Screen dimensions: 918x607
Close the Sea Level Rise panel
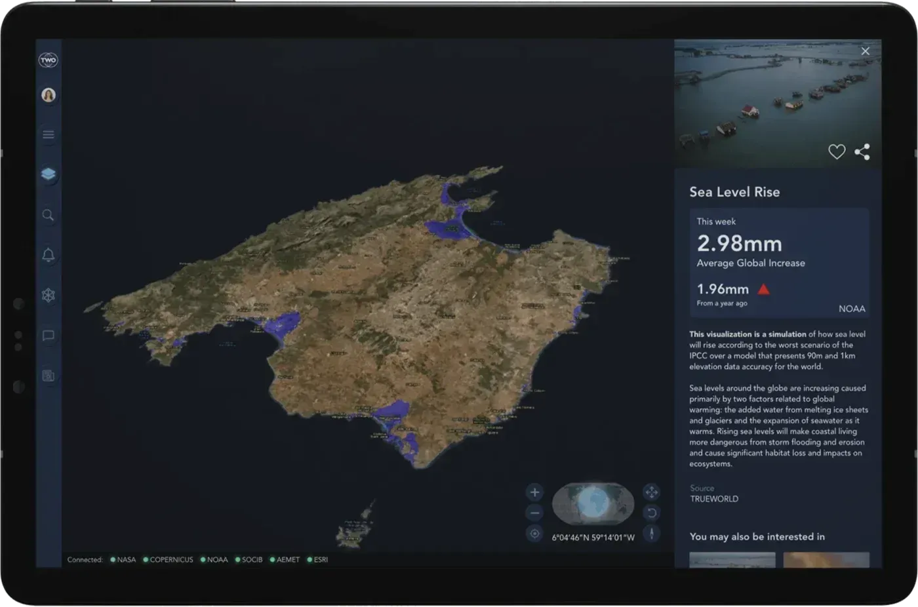point(866,51)
